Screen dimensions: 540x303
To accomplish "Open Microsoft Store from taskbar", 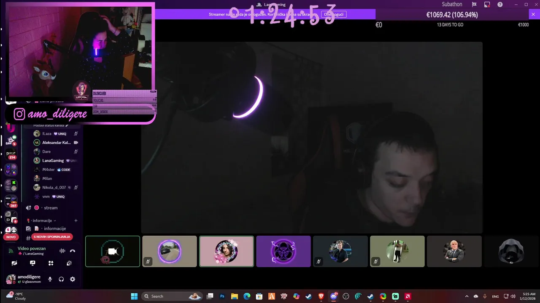I will [x=259, y=296].
